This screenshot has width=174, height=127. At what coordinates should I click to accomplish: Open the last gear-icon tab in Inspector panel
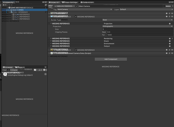click(87, 2)
